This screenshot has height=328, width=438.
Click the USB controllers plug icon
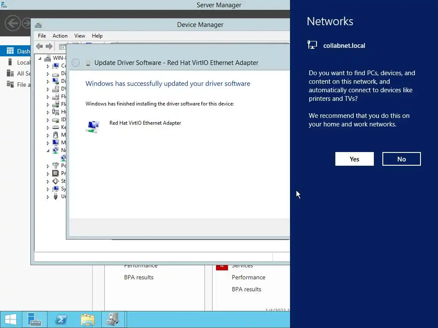click(x=56, y=196)
